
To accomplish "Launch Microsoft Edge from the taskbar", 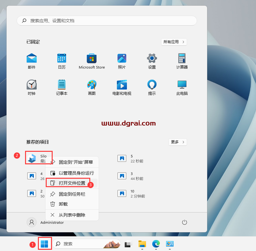I will tap(156, 244).
